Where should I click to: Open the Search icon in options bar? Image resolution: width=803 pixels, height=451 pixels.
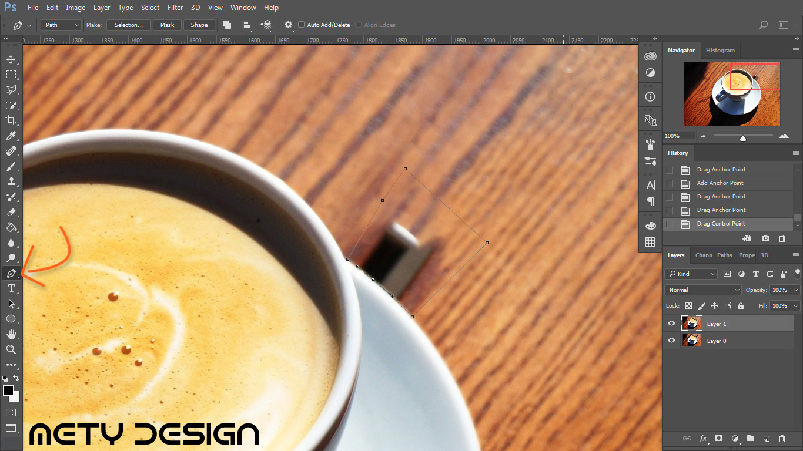tap(764, 25)
